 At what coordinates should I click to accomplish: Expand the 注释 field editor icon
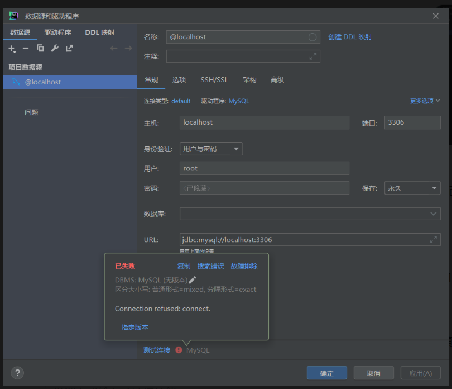click(x=314, y=56)
